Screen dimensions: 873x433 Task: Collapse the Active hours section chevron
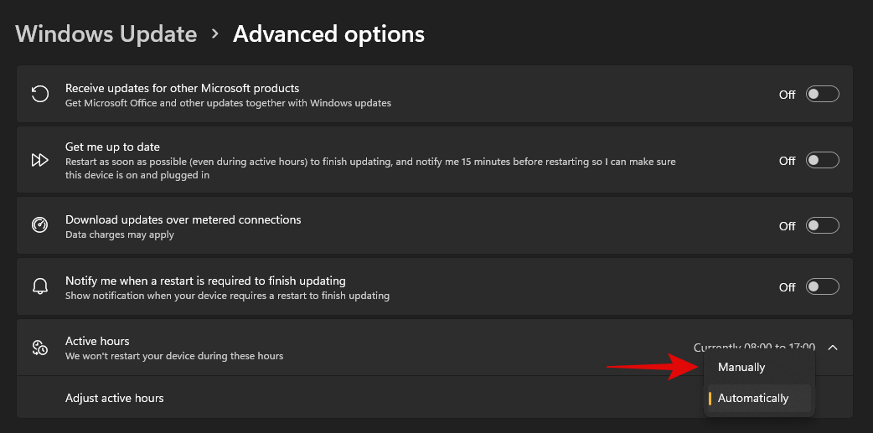pyautogui.click(x=833, y=348)
